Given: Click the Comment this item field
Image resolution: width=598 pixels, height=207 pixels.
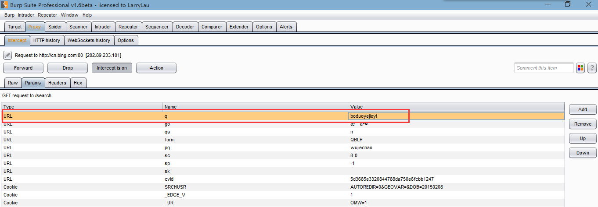Looking at the screenshot, I should [x=544, y=68].
